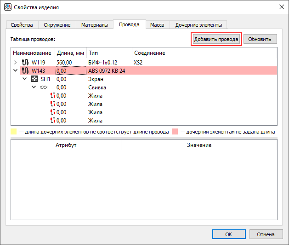Open the Материалы tab
Screen dimensions: 289x245
click(x=95, y=25)
